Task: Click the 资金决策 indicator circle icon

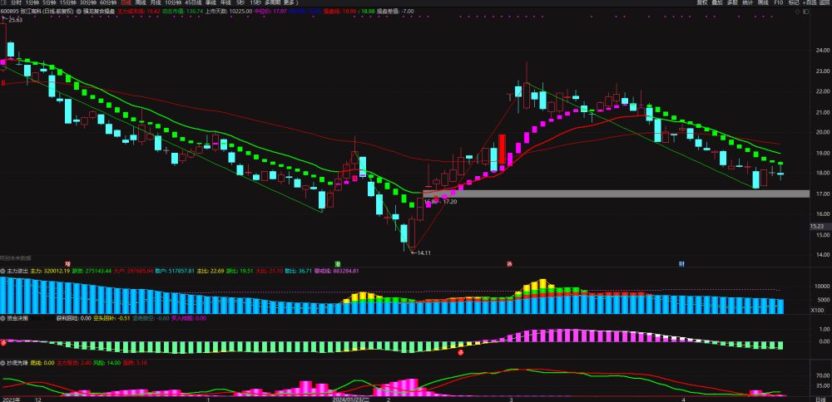Action: [x=2, y=318]
